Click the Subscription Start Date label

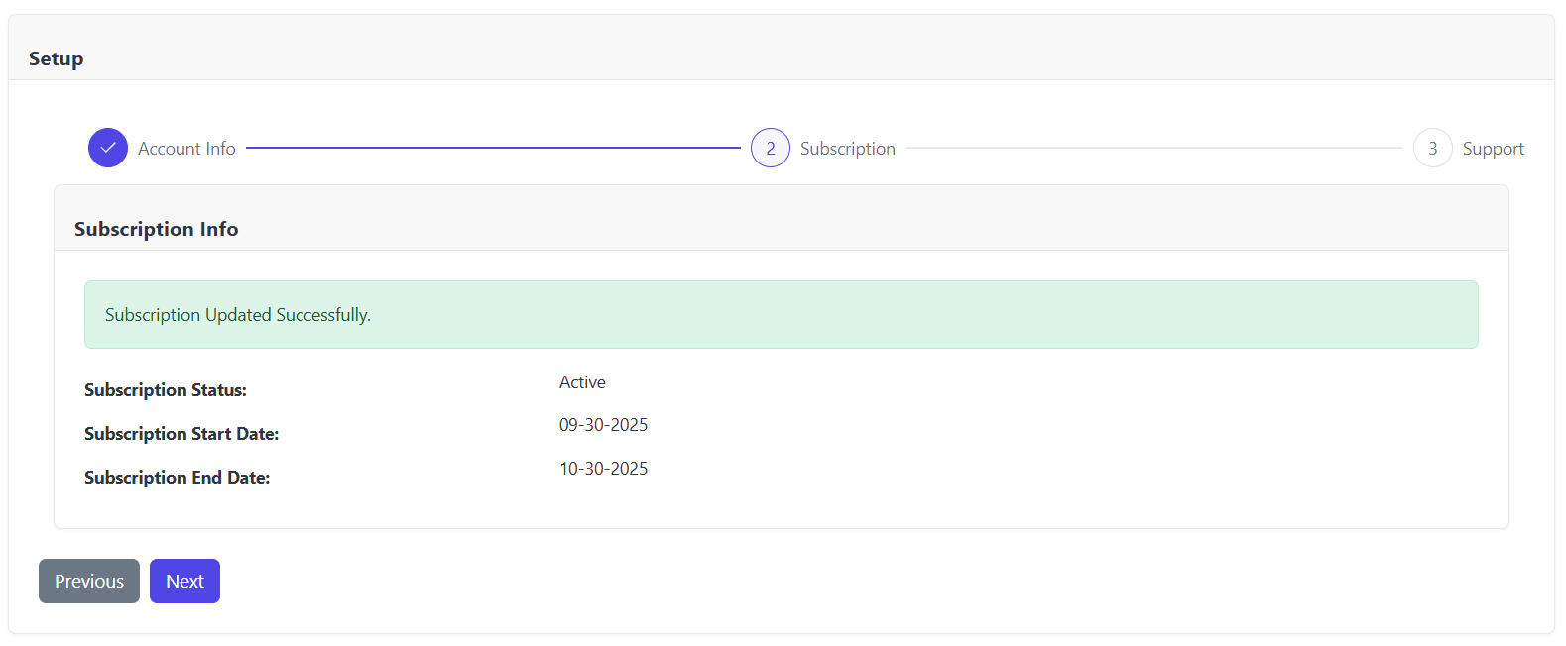(x=181, y=434)
